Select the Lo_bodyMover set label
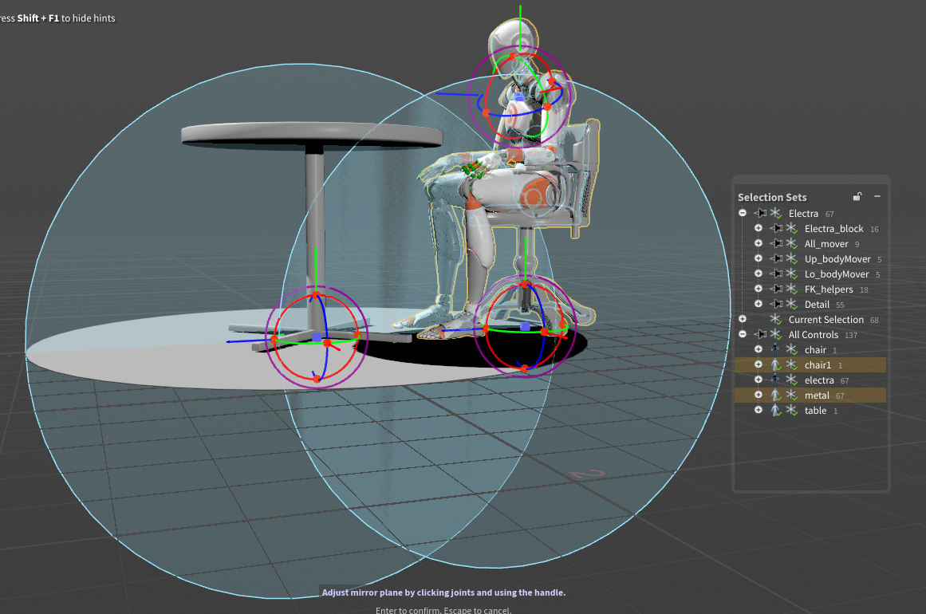Viewport: 926px width, 614px height. 836,274
